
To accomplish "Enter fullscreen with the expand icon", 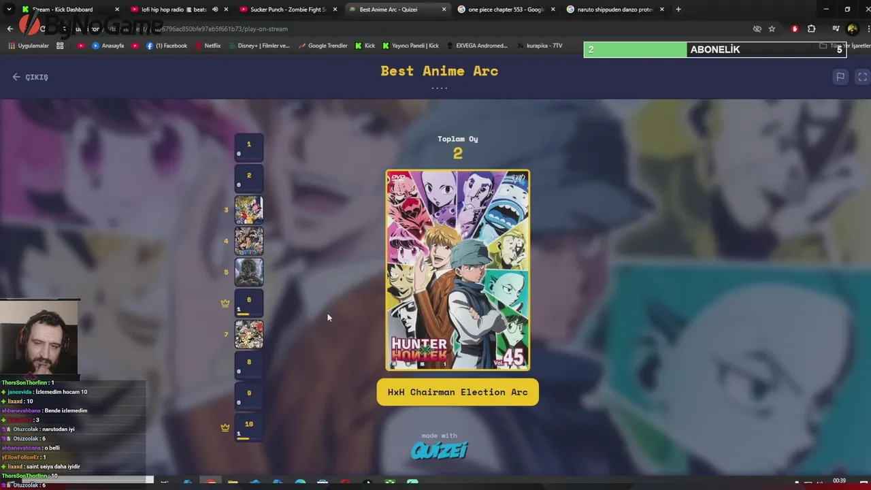I will [862, 77].
